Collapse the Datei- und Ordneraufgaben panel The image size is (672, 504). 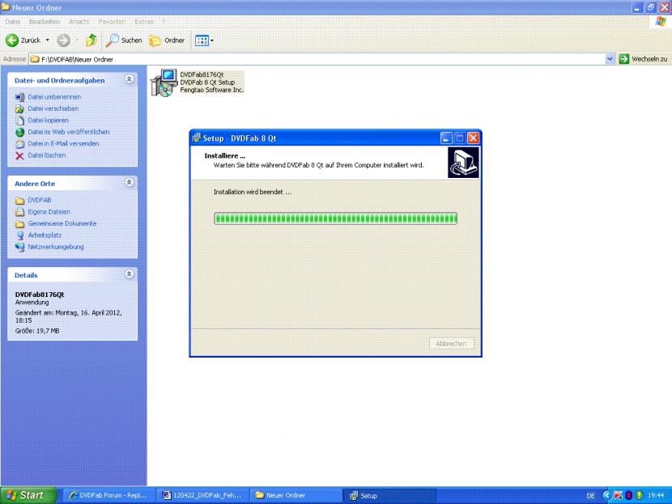129,80
